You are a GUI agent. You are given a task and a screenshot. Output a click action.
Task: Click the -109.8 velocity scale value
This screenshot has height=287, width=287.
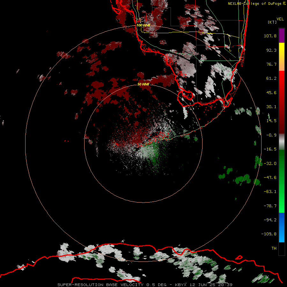pos(269,234)
